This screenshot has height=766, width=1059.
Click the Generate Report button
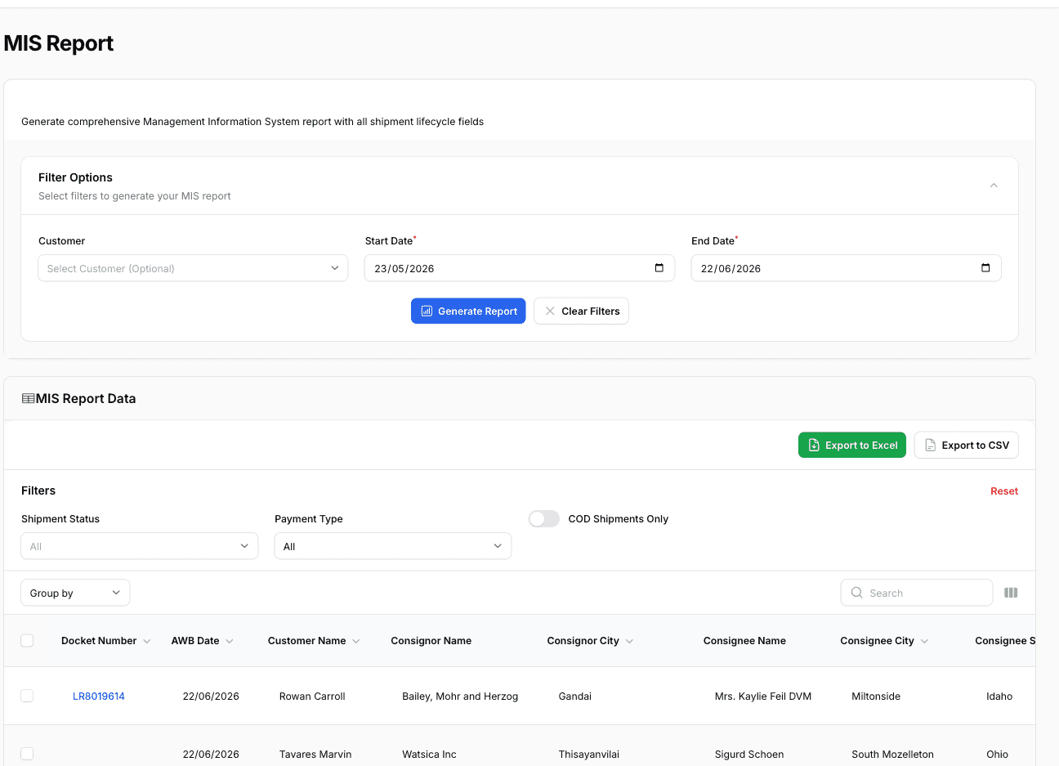pyautogui.click(x=468, y=311)
